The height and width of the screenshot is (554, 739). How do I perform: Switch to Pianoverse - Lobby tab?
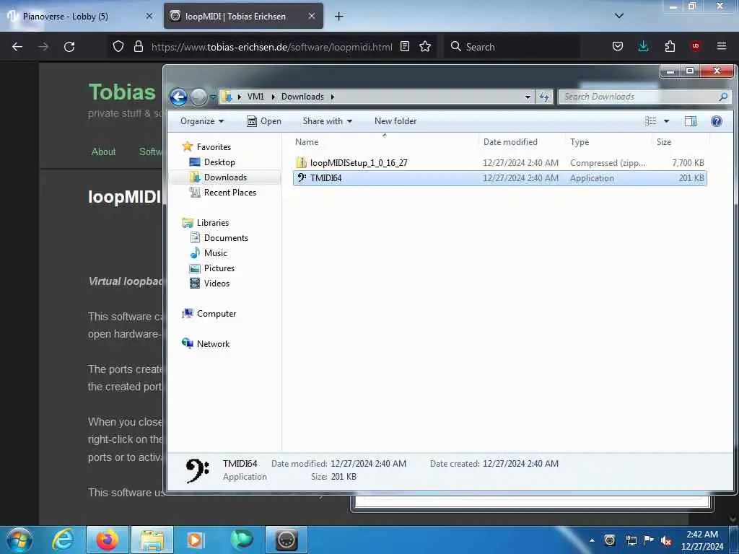(x=80, y=17)
